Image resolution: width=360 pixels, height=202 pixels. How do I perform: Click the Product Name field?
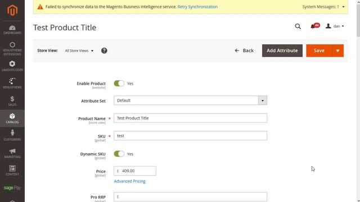pyautogui.click(x=190, y=118)
